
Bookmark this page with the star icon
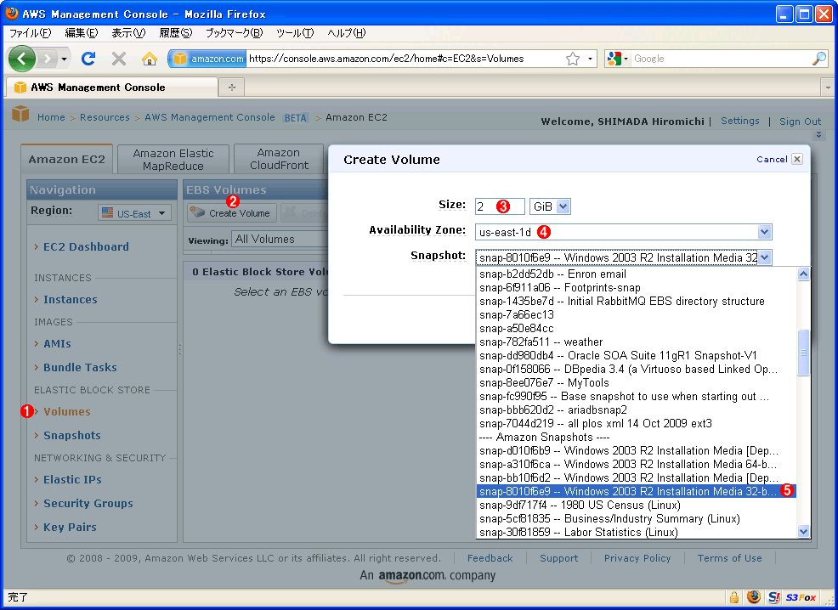coord(572,59)
